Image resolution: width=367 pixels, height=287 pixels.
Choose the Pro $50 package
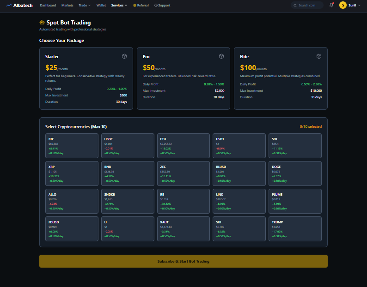click(183, 78)
